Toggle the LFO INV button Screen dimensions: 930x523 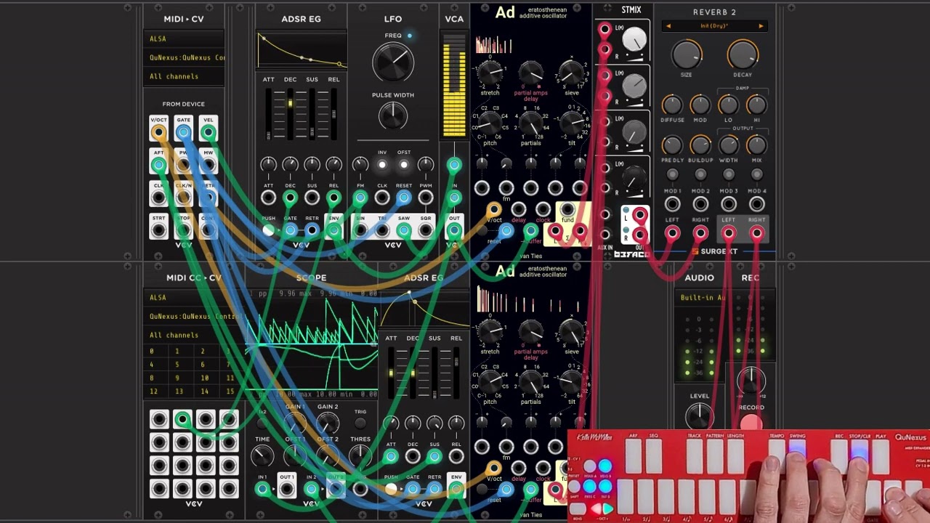382,165
